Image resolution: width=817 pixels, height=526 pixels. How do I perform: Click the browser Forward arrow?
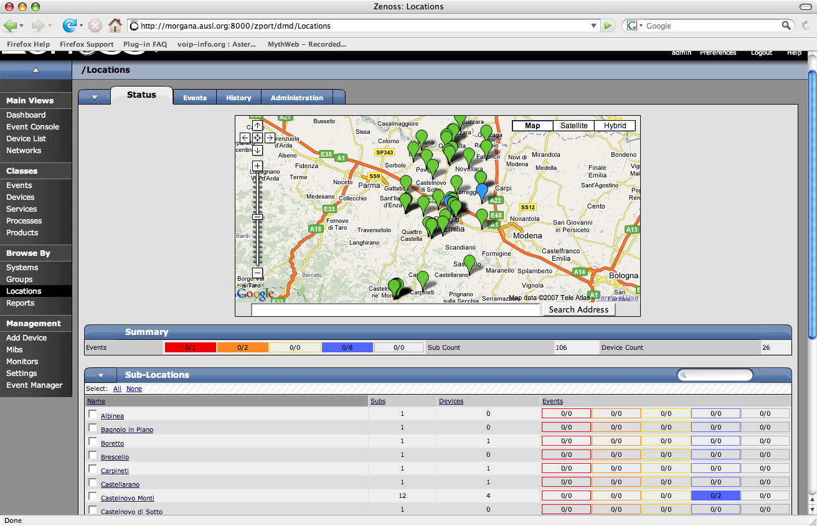(37, 26)
